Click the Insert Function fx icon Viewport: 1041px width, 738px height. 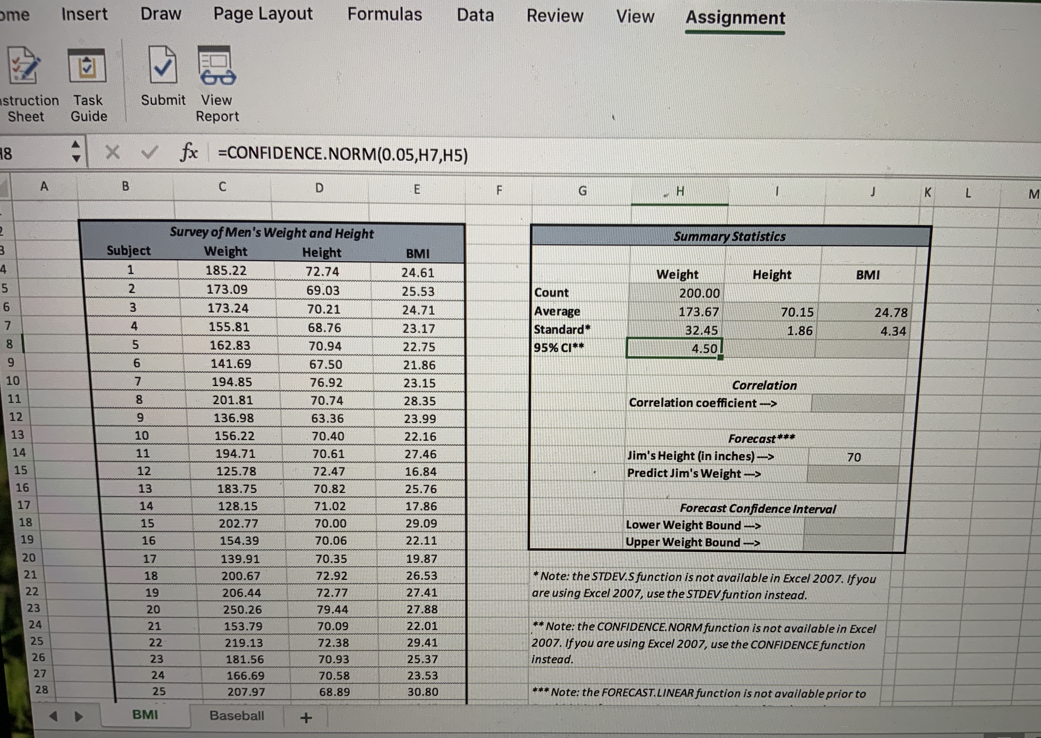[x=191, y=153]
